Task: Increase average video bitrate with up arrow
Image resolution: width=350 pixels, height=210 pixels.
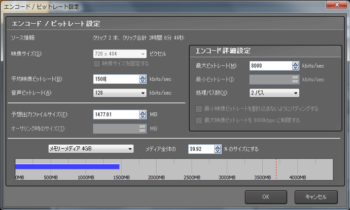Action: tap(143, 76)
